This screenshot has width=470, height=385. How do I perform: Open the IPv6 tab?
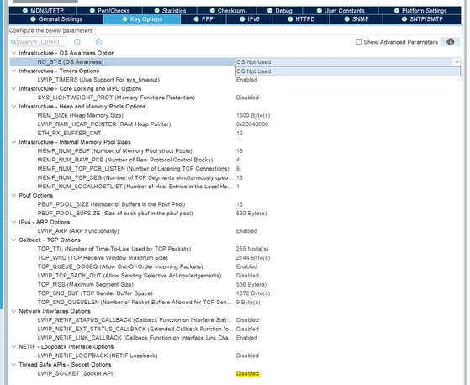pyautogui.click(x=250, y=19)
